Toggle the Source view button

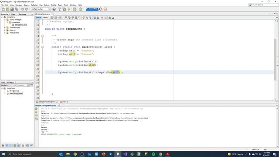[38, 17]
